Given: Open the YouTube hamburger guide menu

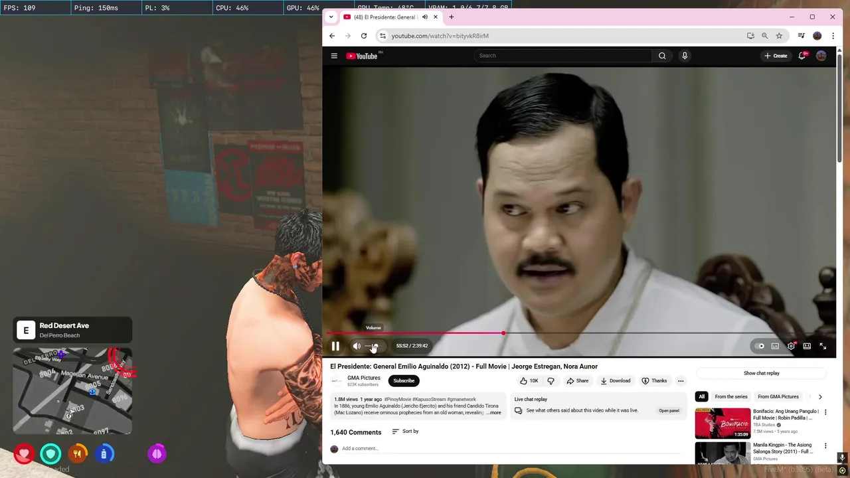Looking at the screenshot, I should [x=334, y=56].
